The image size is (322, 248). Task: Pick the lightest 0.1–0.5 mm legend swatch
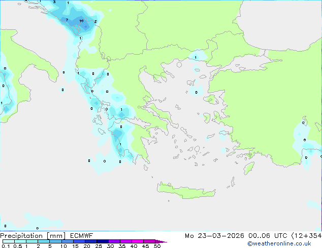[x=9, y=241]
